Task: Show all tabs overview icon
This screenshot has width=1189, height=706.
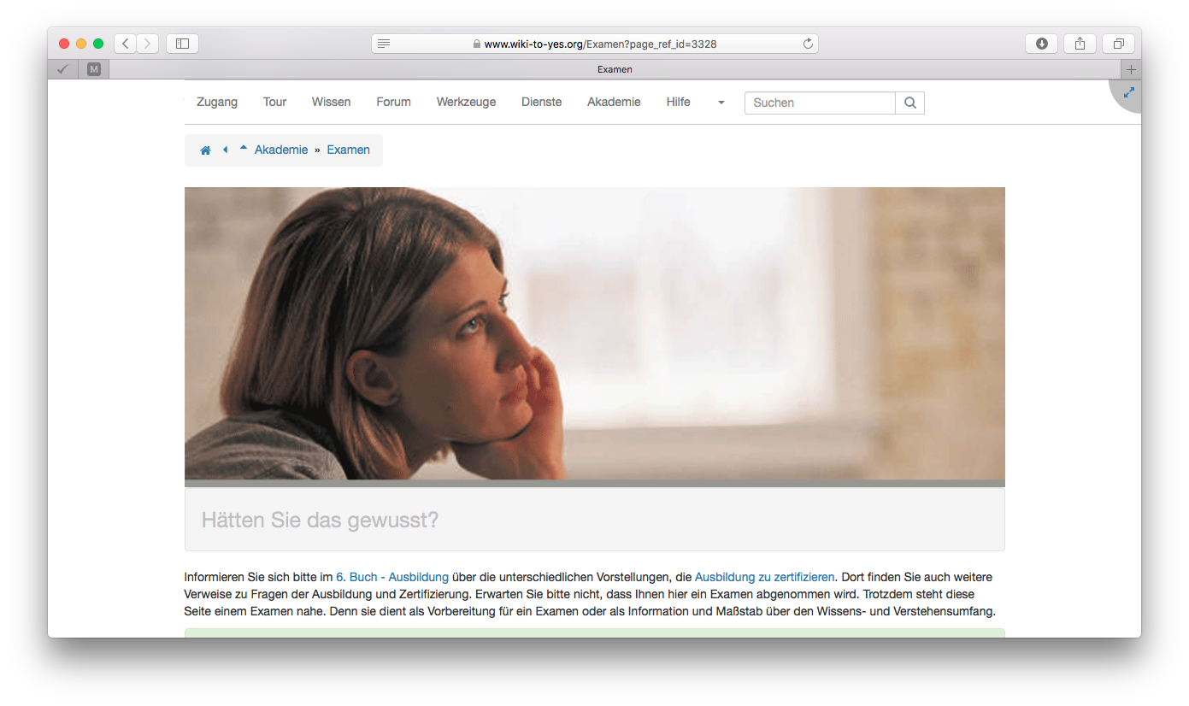Action: [1118, 44]
